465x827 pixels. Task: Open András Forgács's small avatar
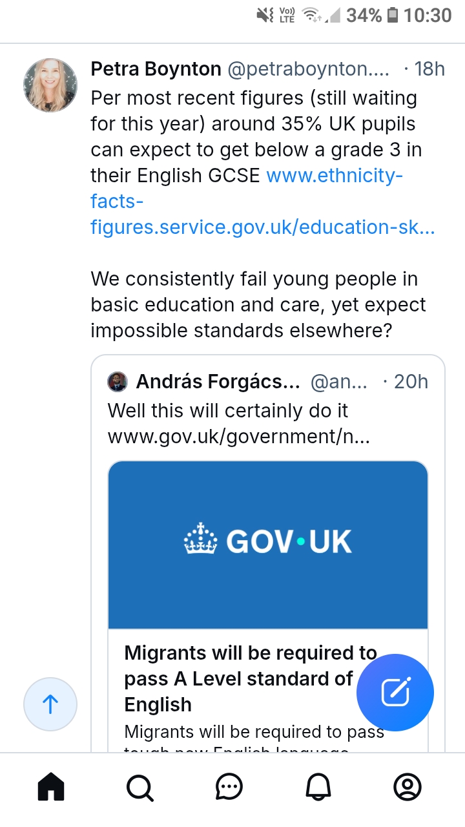click(x=118, y=382)
